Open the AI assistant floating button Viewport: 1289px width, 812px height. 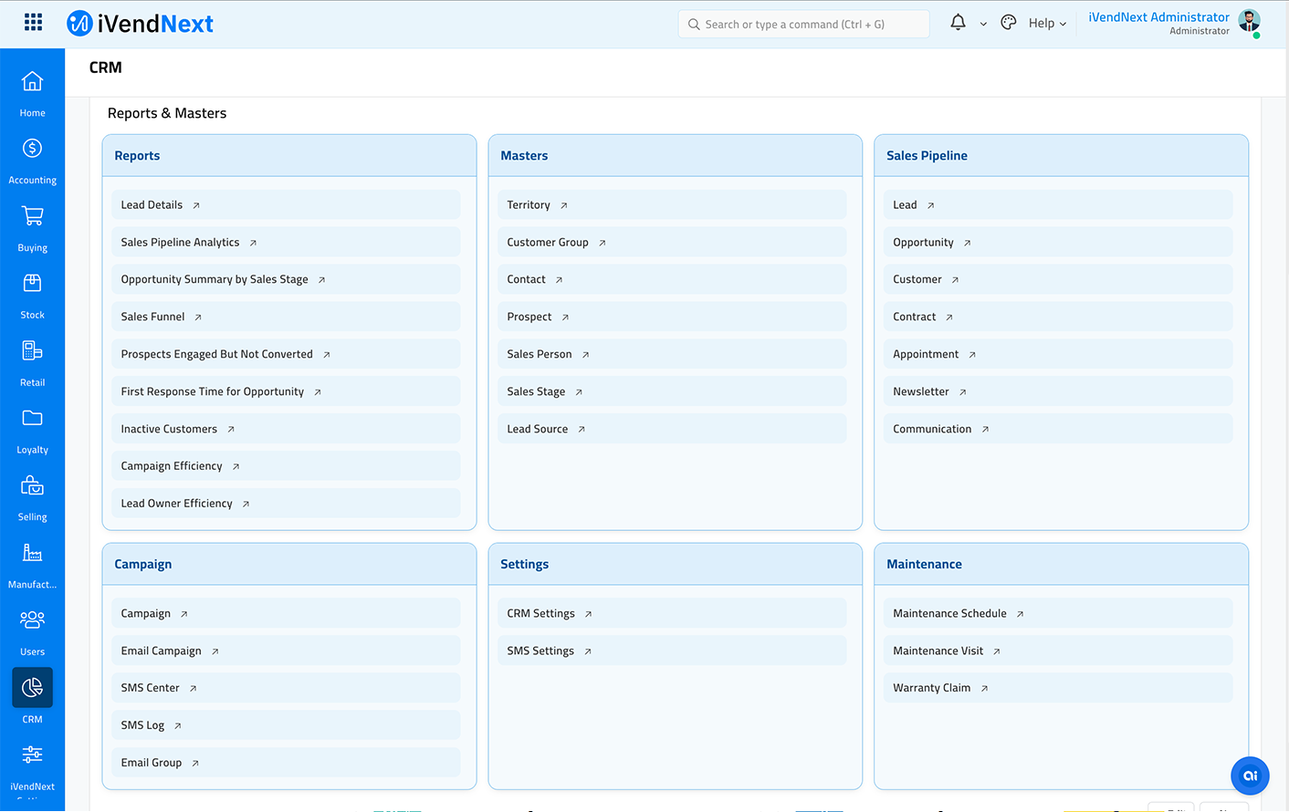pos(1249,776)
